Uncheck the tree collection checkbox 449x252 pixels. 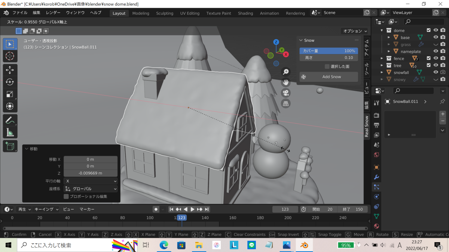pos(429,65)
